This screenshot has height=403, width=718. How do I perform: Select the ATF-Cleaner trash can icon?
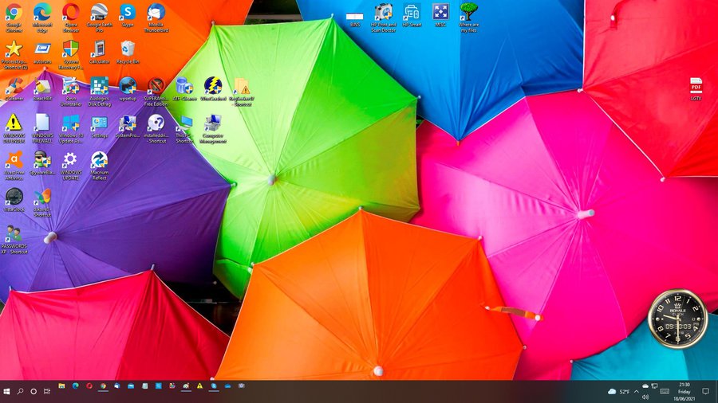pos(184,89)
